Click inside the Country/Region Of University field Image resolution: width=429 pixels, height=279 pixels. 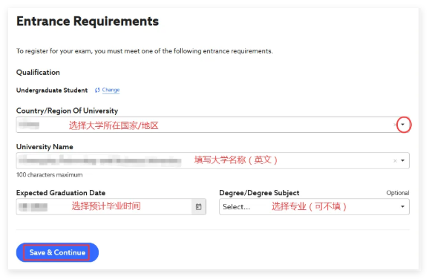click(x=212, y=125)
